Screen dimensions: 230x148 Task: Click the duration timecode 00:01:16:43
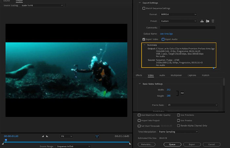[x=122, y=136]
